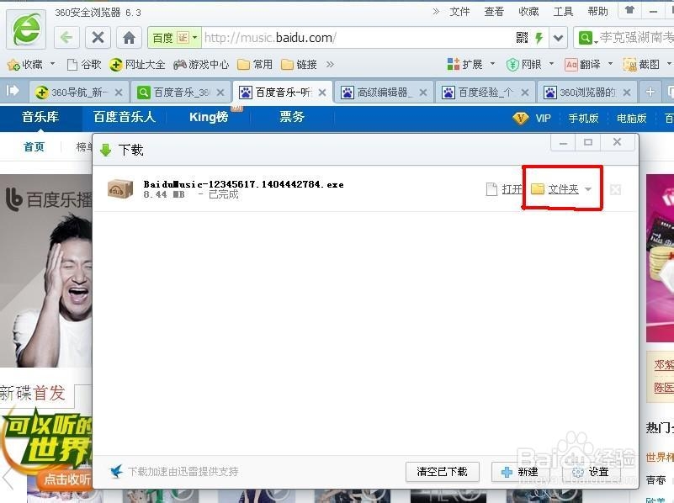Expand hidden menu items chevron near 文件
The image size is (674, 503).
click(x=436, y=12)
